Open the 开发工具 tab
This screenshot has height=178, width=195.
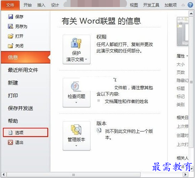point(151,5)
